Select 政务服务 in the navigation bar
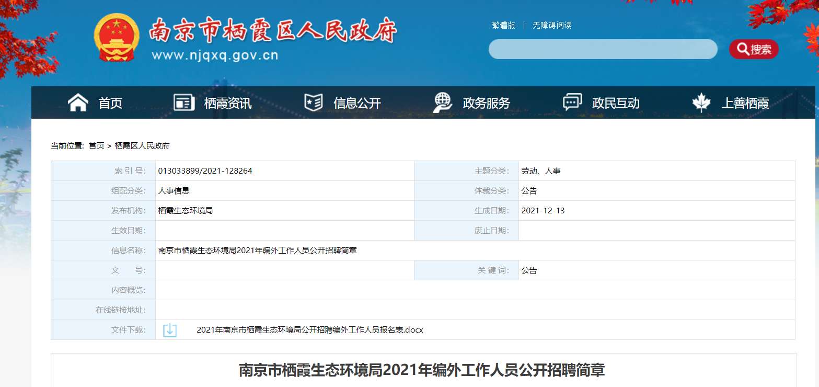This screenshot has width=819, height=387. [486, 103]
